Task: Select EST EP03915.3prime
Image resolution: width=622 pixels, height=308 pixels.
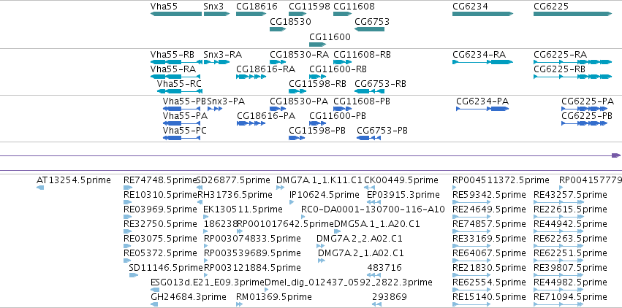Action: point(373,202)
